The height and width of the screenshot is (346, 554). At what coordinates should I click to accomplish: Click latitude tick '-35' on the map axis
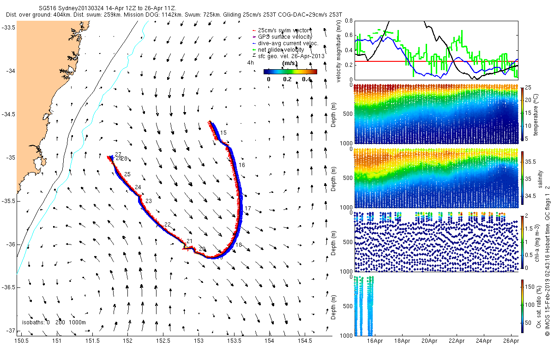[10, 158]
